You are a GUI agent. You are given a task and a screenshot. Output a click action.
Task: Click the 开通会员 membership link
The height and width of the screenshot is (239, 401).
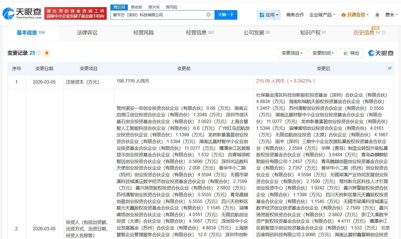[355, 15]
